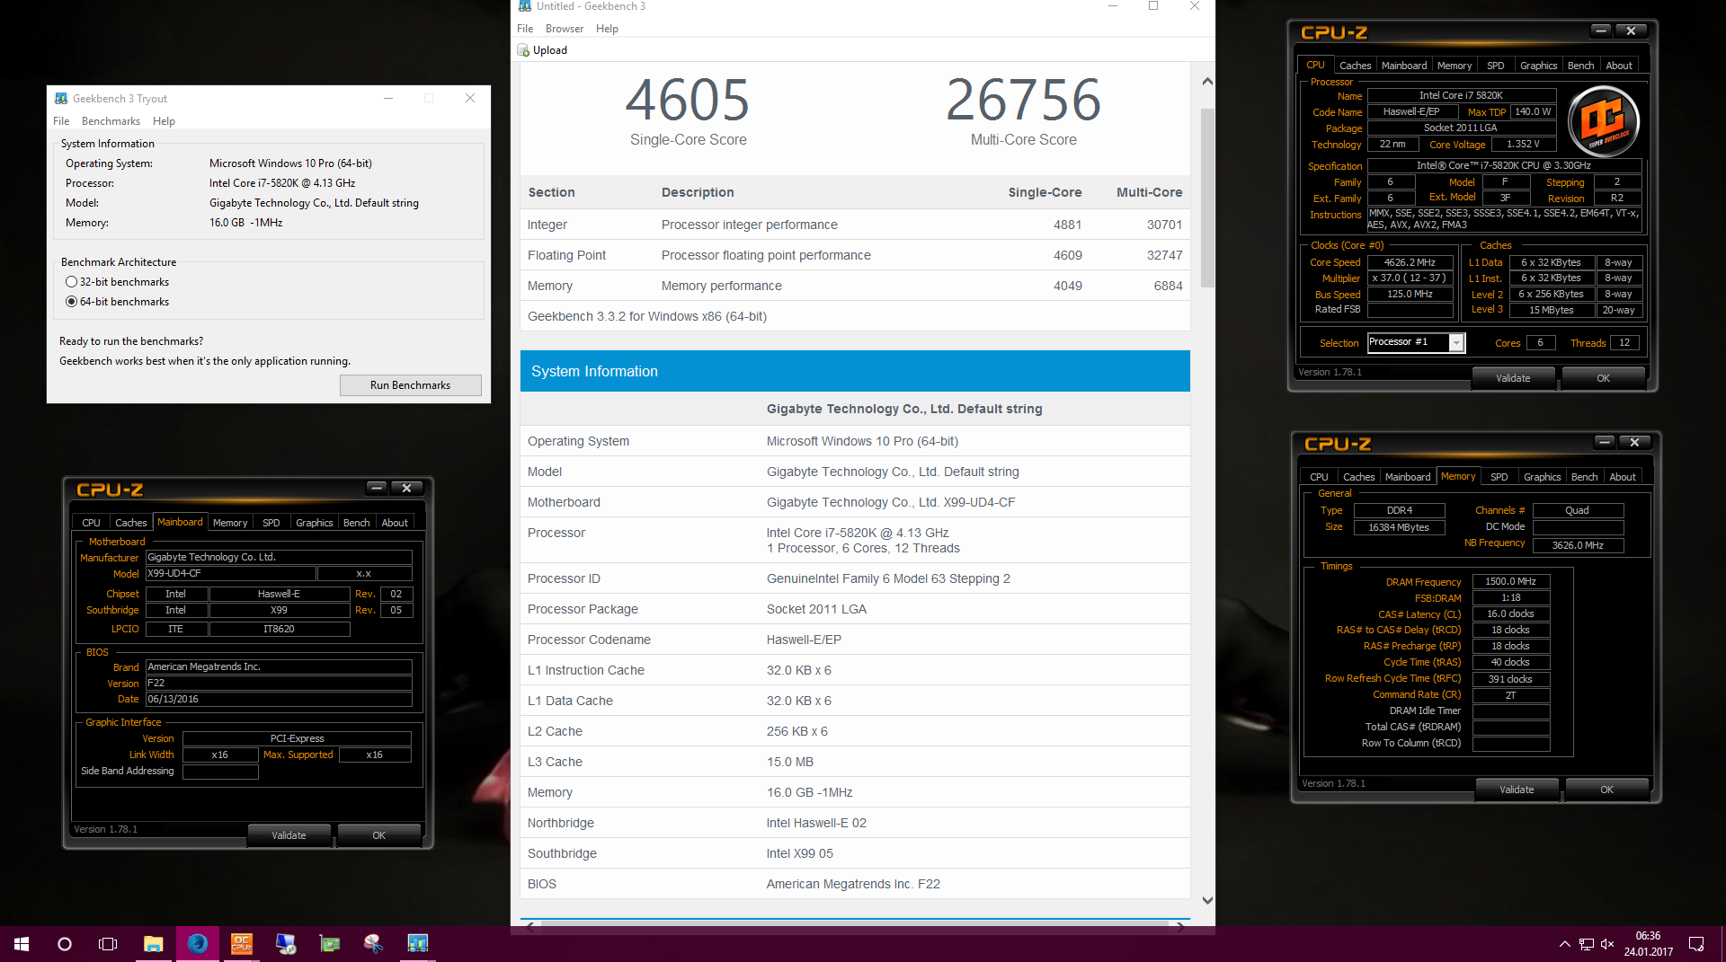Image resolution: width=1726 pixels, height=962 pixels.
Task: Open Memory tab in Mainboard CPU-Z window
Action: pos(230,523)
